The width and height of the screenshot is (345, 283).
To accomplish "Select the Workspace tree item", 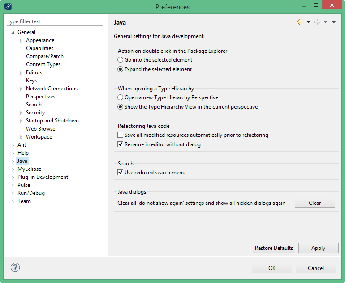I will tap(39, 137).
